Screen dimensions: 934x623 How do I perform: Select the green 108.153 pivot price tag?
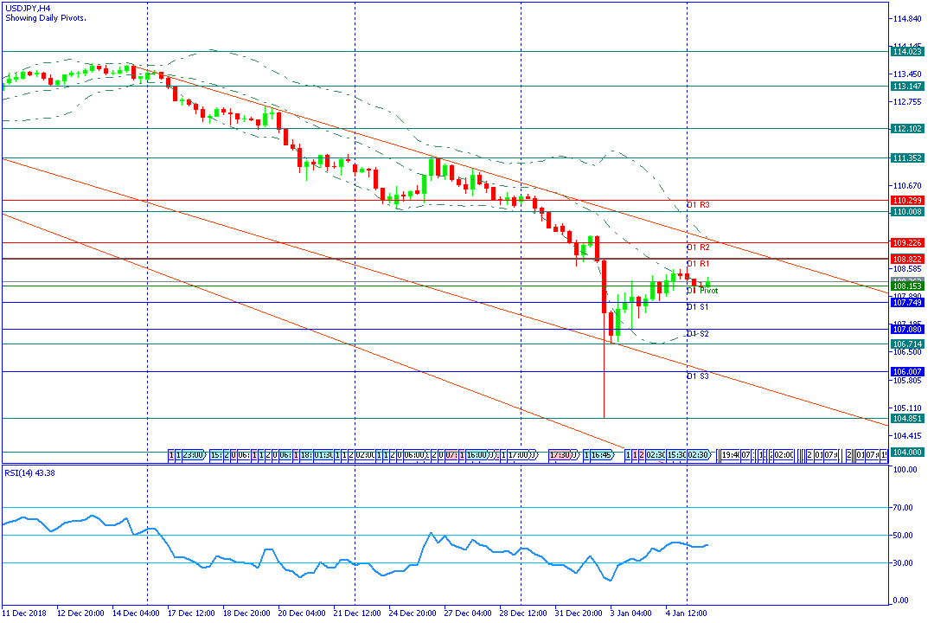(x=906, y=286)
